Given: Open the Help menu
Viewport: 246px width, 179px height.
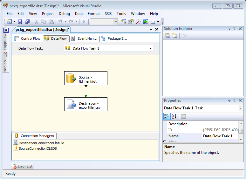Looking at the screenshot, I should 154,14.
